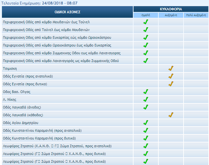This screenshot has width=209, height=165.
Task: Click the Τσιμισκη road name
Action: pos(10,68)
